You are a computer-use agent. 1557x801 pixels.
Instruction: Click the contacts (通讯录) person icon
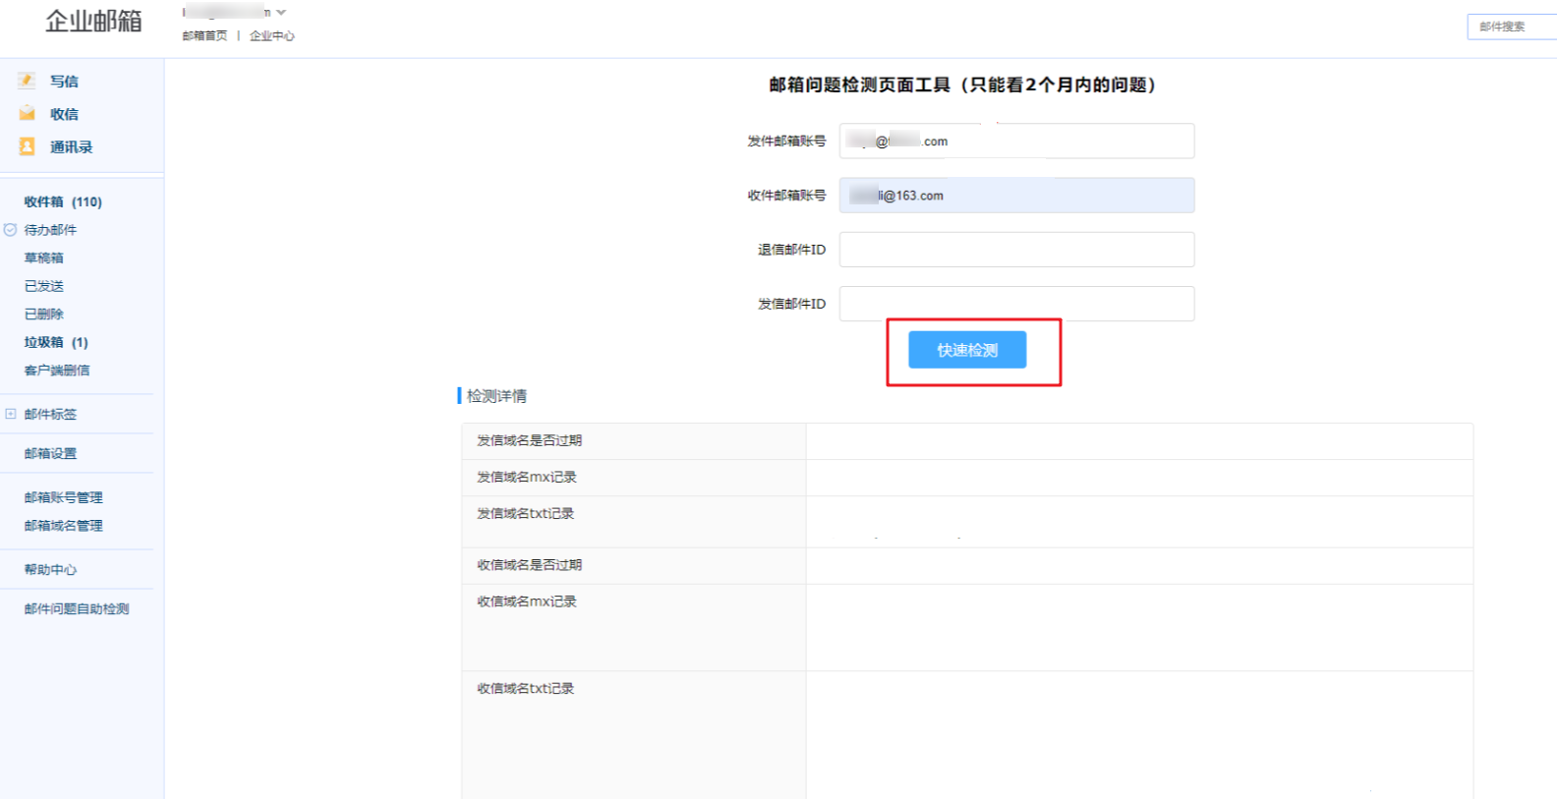tap(27, 146)
